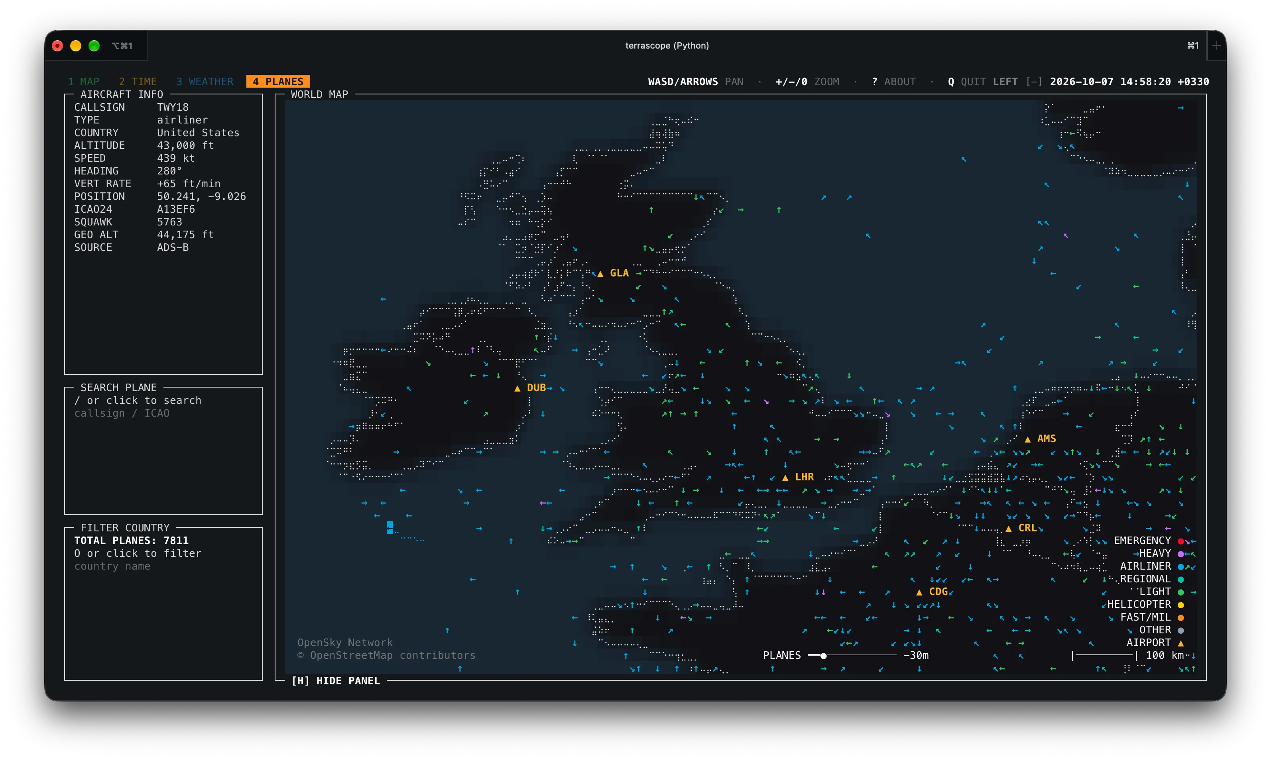Click the callsign / ICAO search field
The width and height of the screenshot is (1271, 760).
coord(122,413)
